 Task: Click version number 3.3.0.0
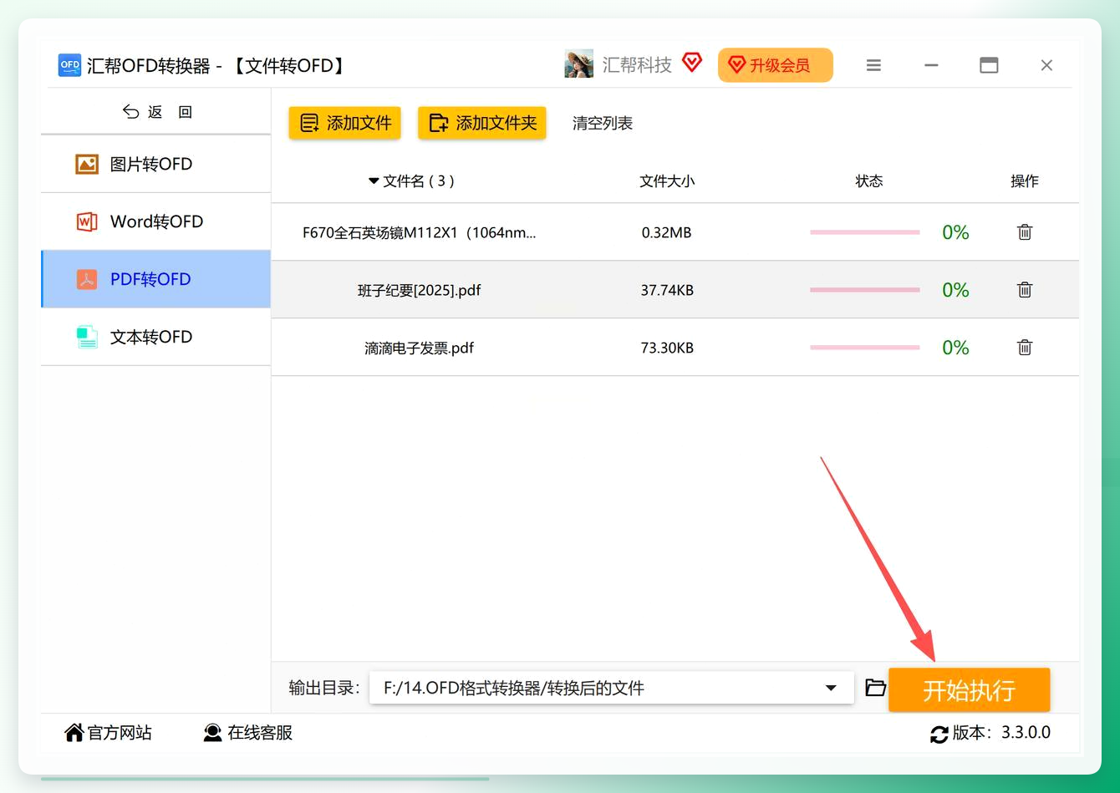pyautogui.click(x=1026, y=733)
